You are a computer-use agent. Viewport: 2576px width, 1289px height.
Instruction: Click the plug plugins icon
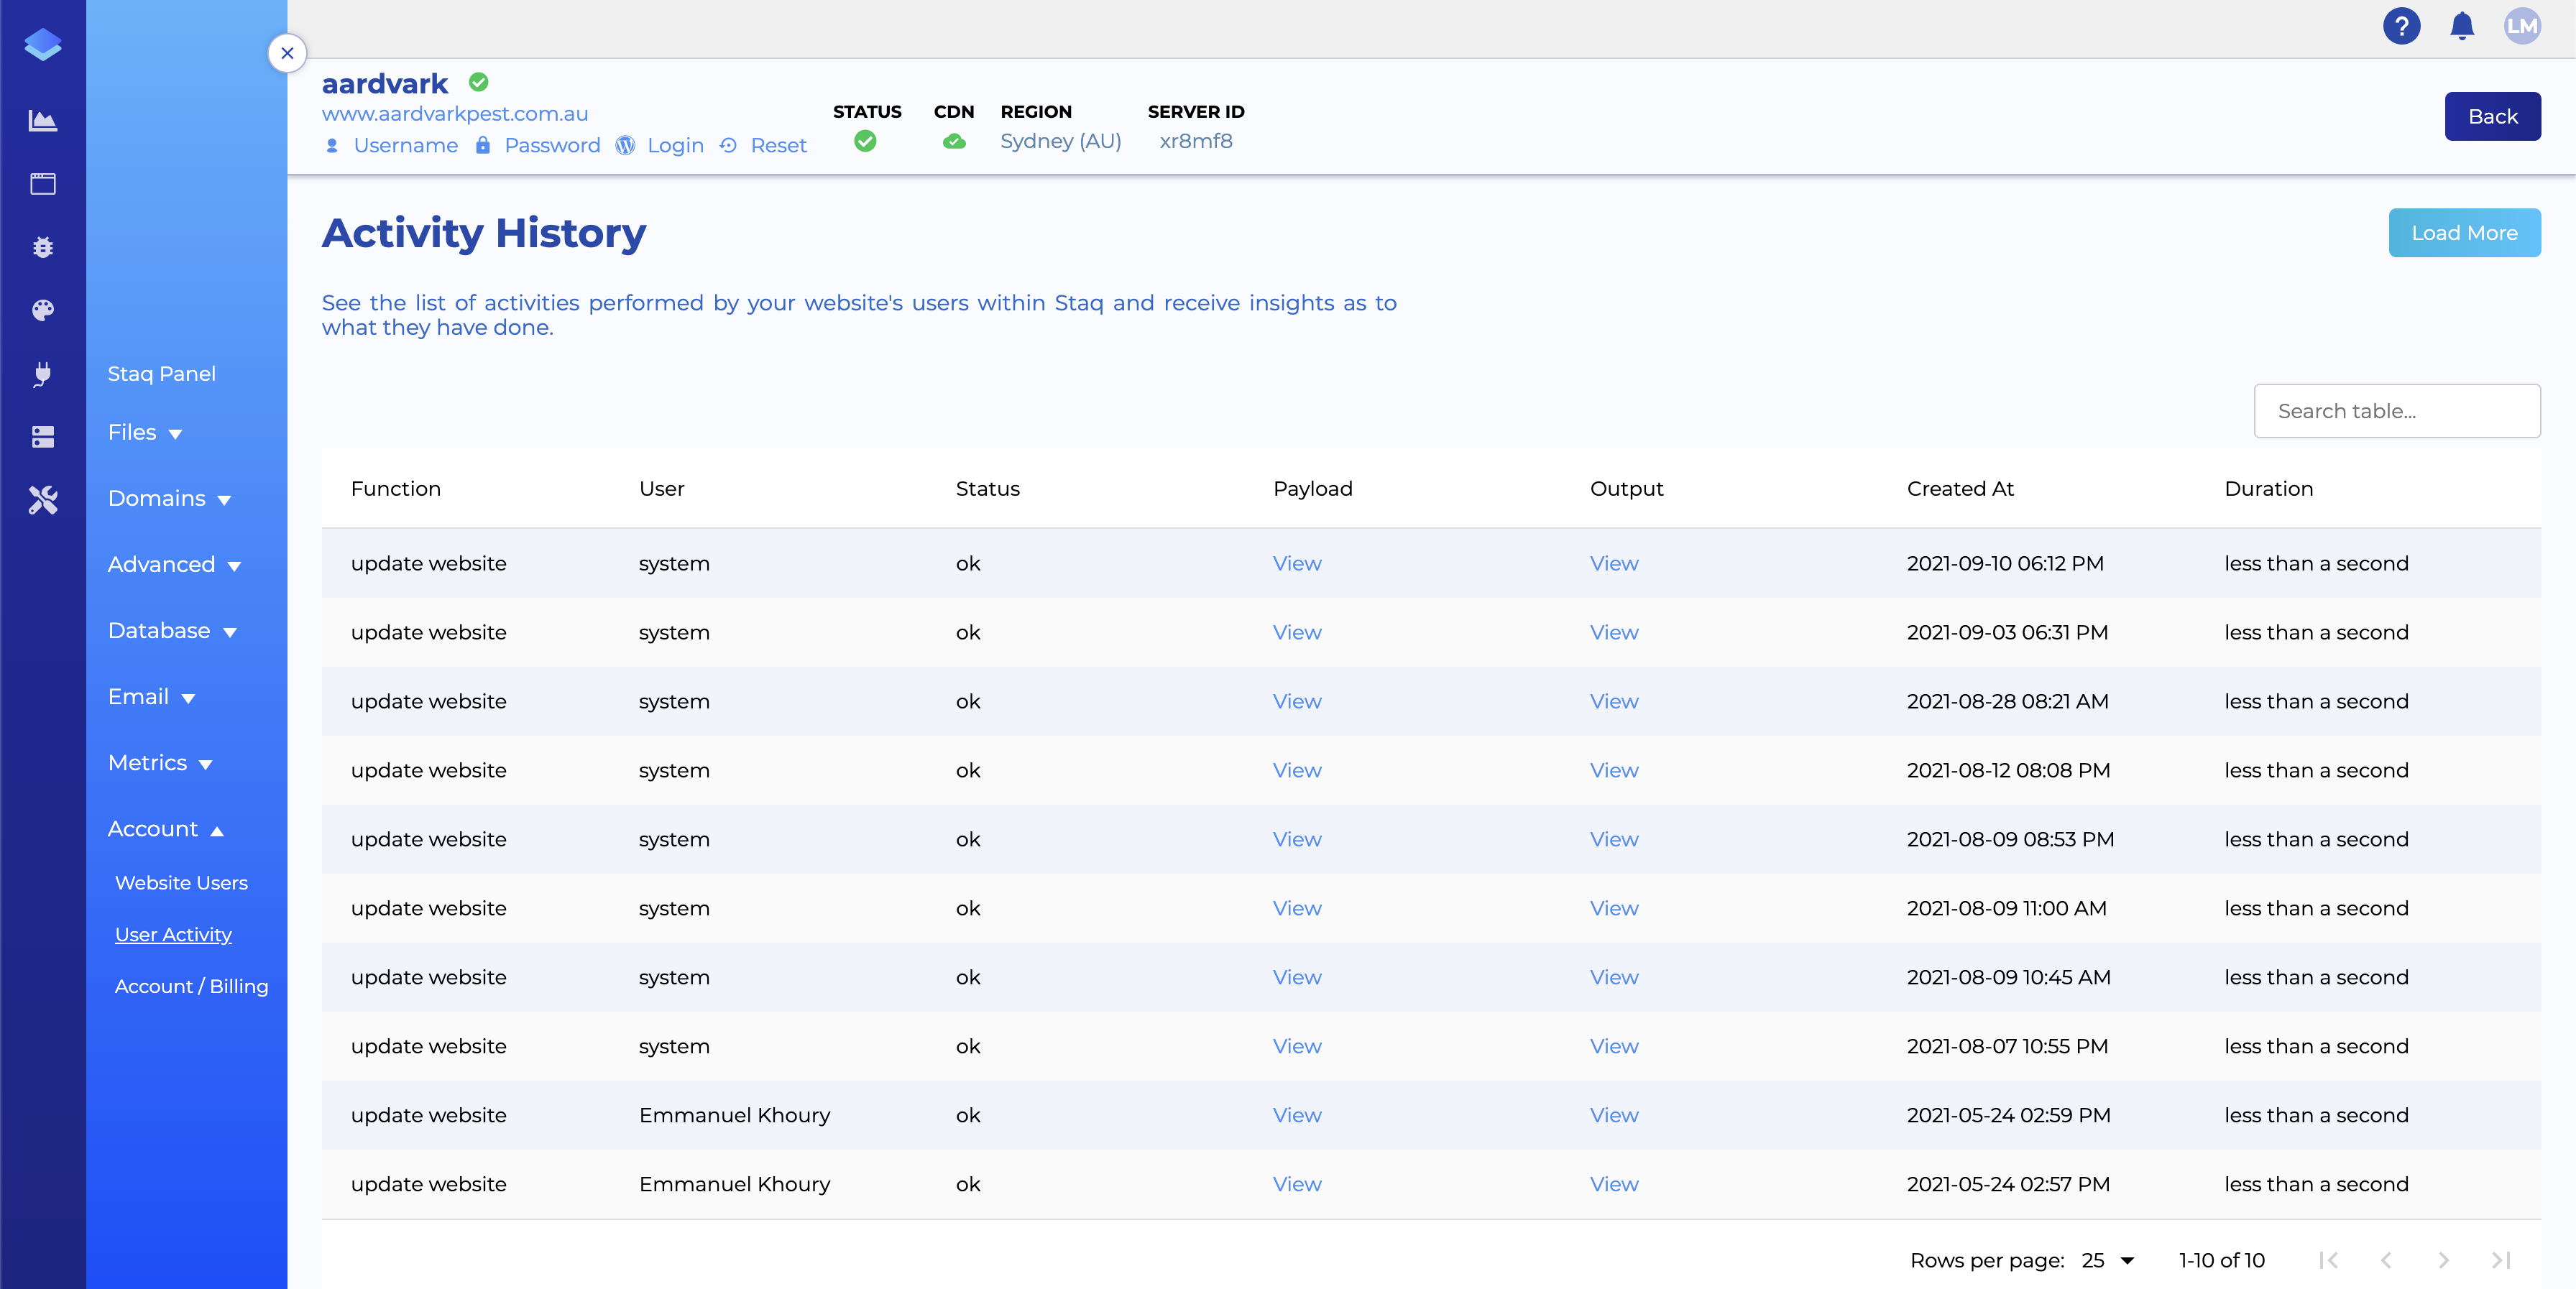click(x=42, y=374)
